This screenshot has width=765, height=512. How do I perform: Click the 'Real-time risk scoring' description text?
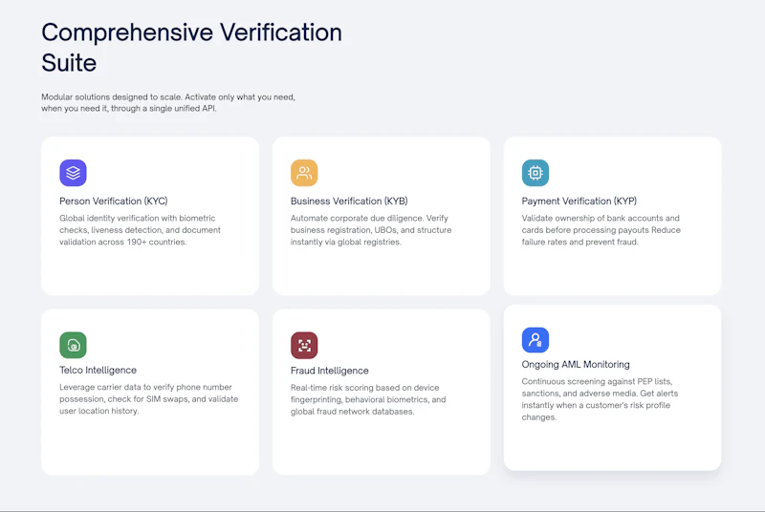point(368,399)
